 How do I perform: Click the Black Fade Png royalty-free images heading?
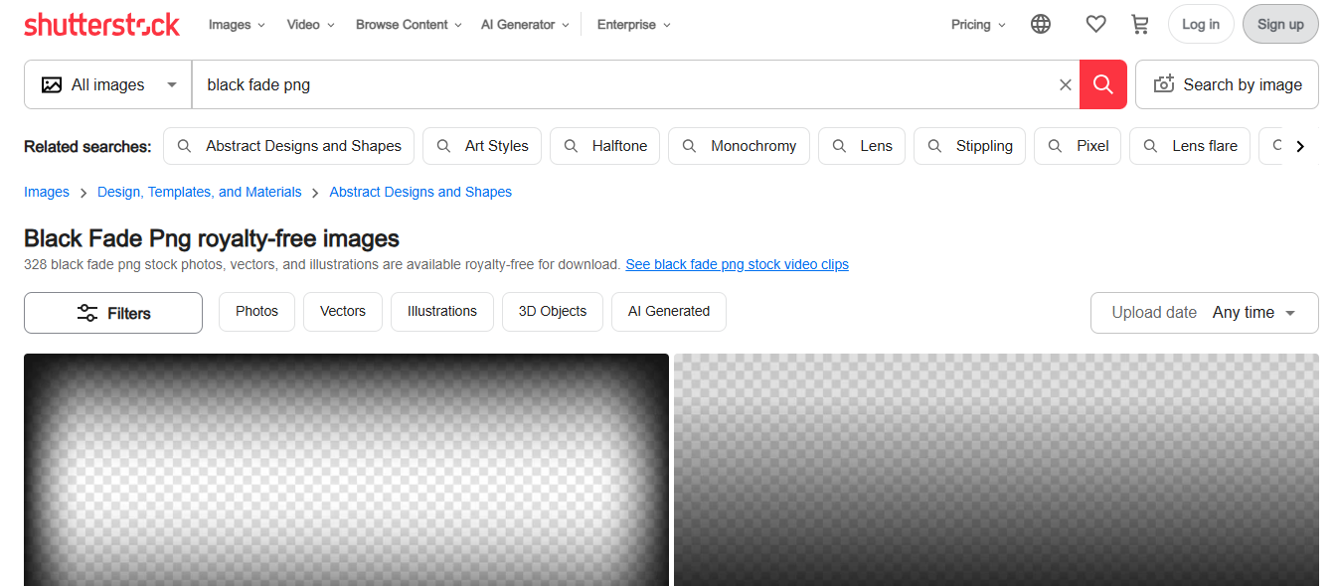(212, 238)
